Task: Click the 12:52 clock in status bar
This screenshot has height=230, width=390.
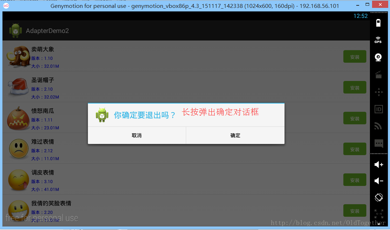Action: [x=361, y=16]
